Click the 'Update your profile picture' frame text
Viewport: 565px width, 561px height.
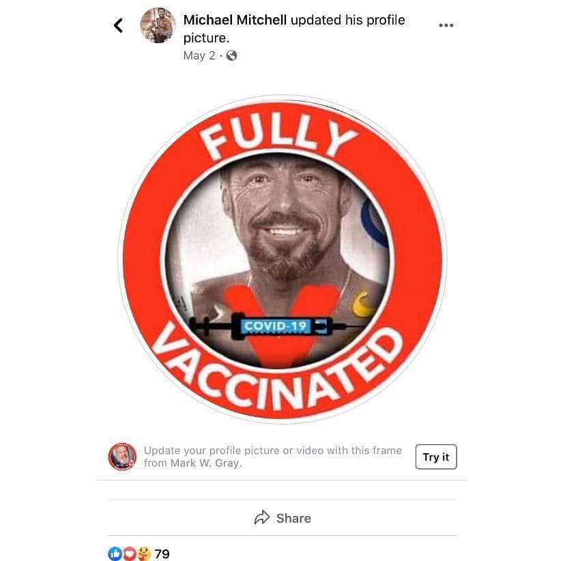[273, 457]
